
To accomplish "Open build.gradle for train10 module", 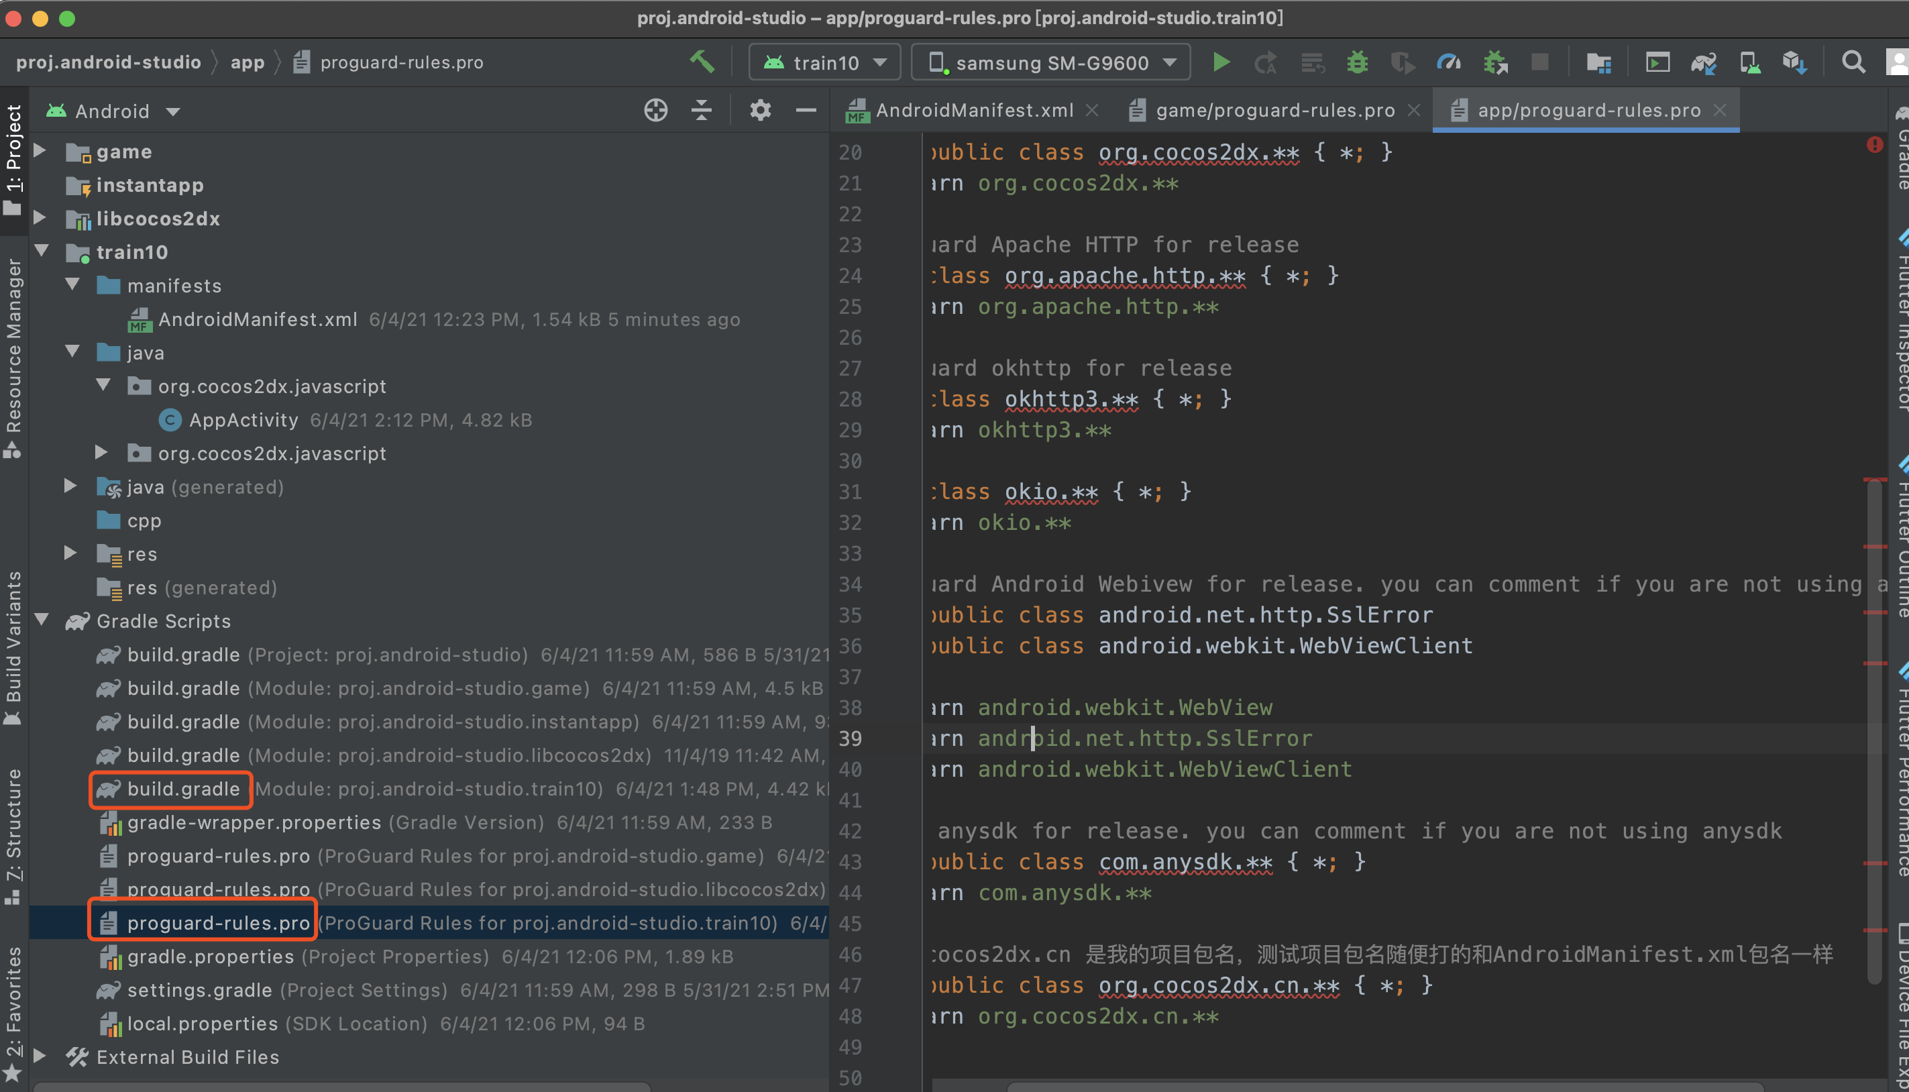I will (x=183, y=789).
